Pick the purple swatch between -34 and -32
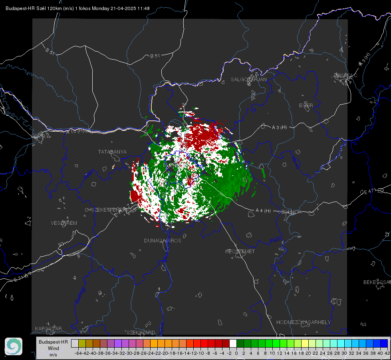Screen dimensions: 391x360 [x=118, y=343]
